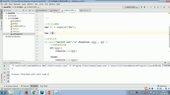
Task: Click the down arrow in the Run console
Action: point(8,69)
